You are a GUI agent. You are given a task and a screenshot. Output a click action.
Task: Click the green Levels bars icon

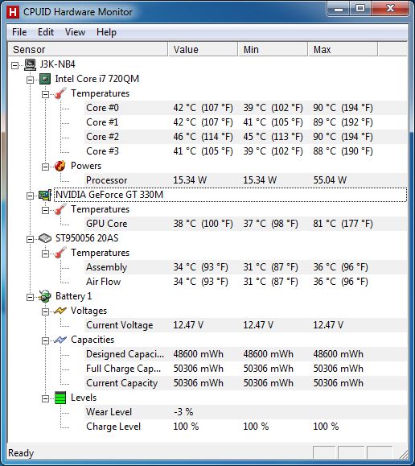60,398
